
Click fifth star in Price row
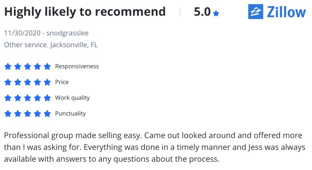[47, 82]
